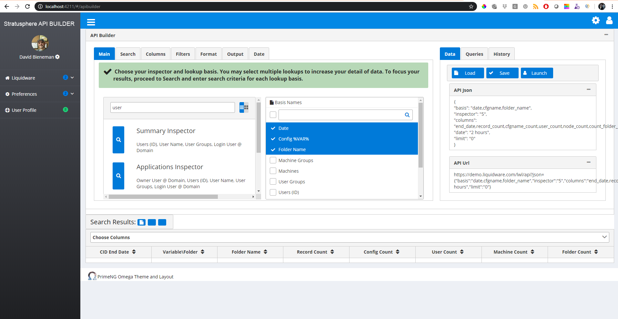The height and width of the screenshot is (319, 618).
Task: Sort by Machine Count column
Action: (532, 252)
